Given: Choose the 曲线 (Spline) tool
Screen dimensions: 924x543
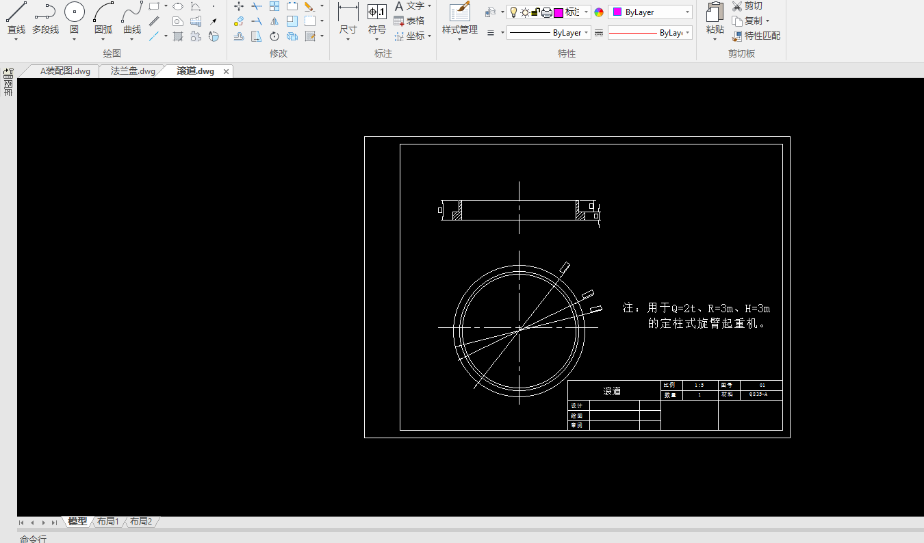Looking at the screenshot, I should coord(132,18).
